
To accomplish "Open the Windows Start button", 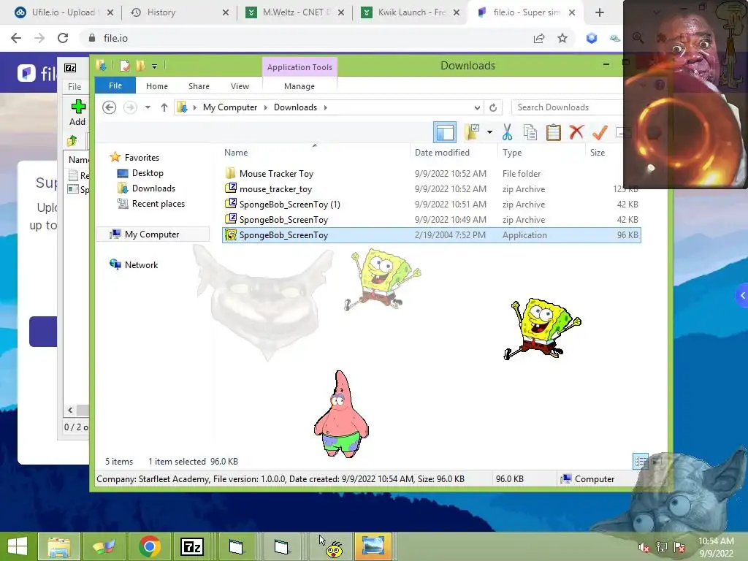I will click(18, 546).
